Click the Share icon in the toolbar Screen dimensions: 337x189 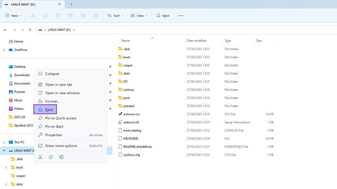[83, 15]
